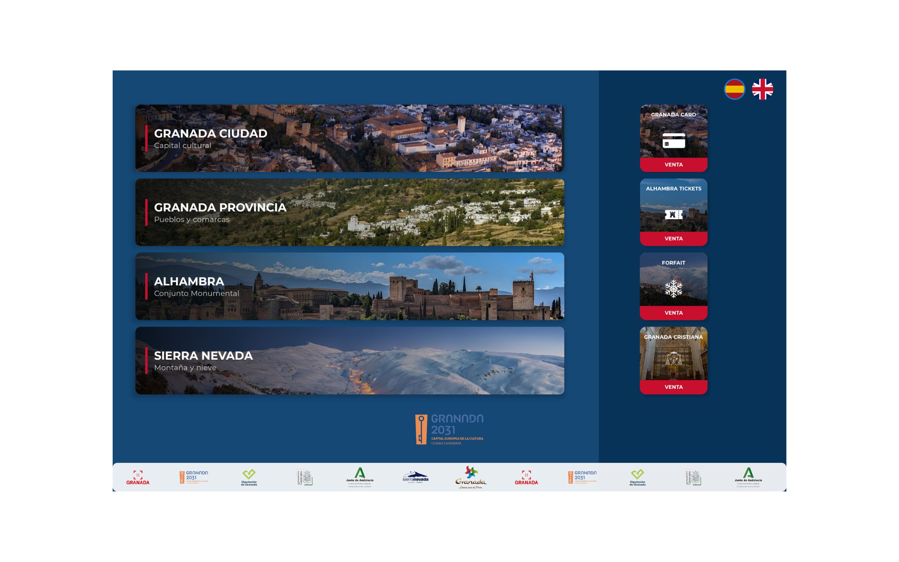Image resolution: width=899 pixels, height=562 pixels.
Task: Switch language with the UK flag icon
Action: click(x=762, y=89)
